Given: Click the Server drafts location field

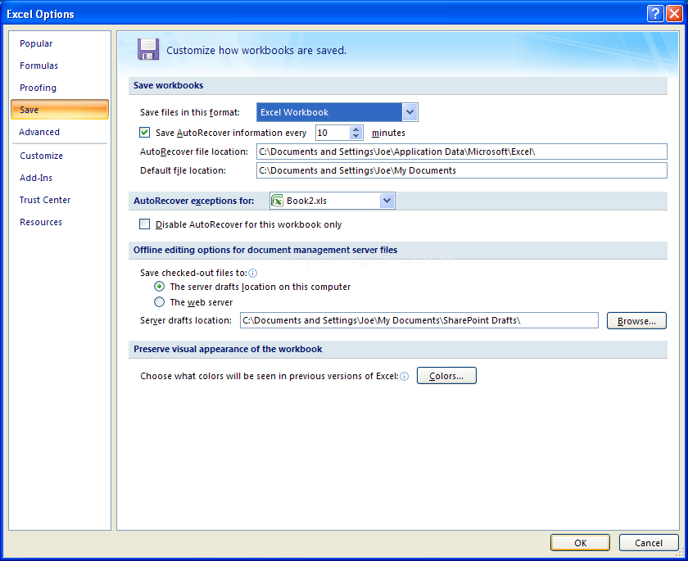Looking at the screenshot, I should pyautogui.click(x=419, y=320).
